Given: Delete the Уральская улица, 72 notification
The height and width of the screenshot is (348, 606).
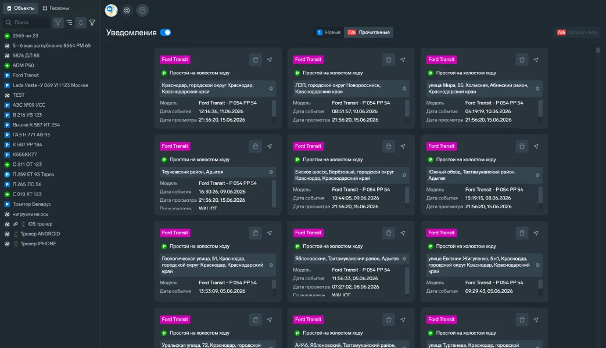Looking at the screenshot, I should [256, 320].
